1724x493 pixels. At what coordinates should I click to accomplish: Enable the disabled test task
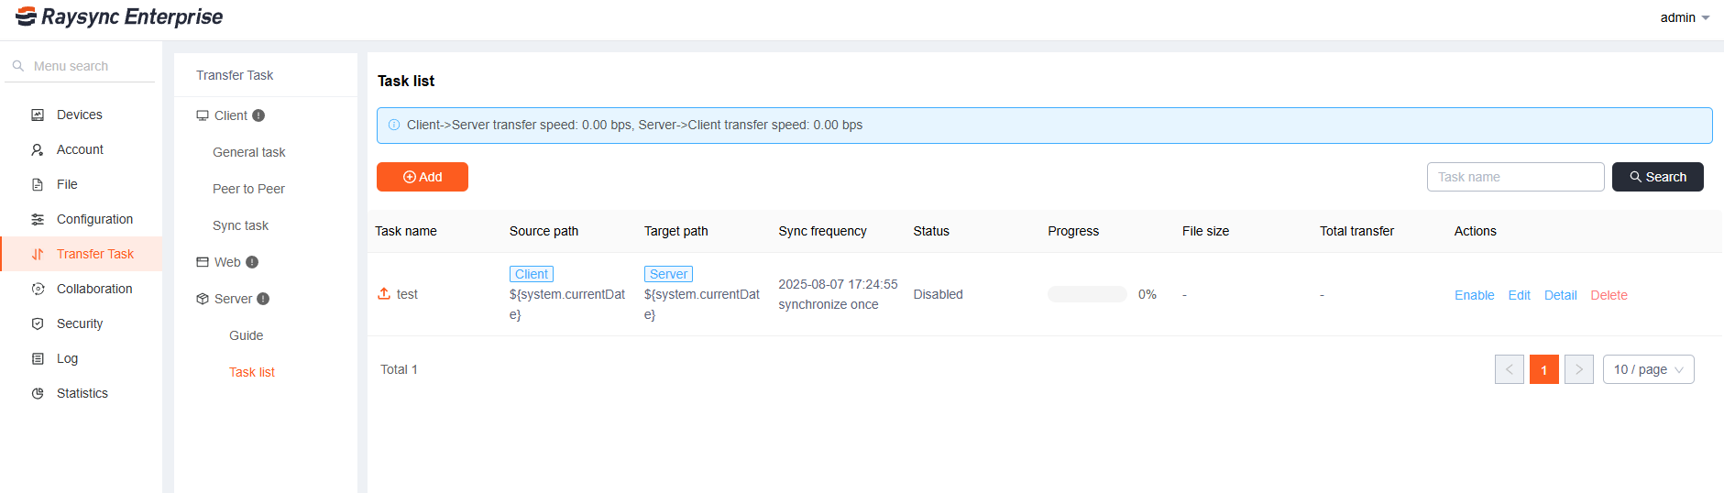pyautogui.click(x=1474, y=295)
